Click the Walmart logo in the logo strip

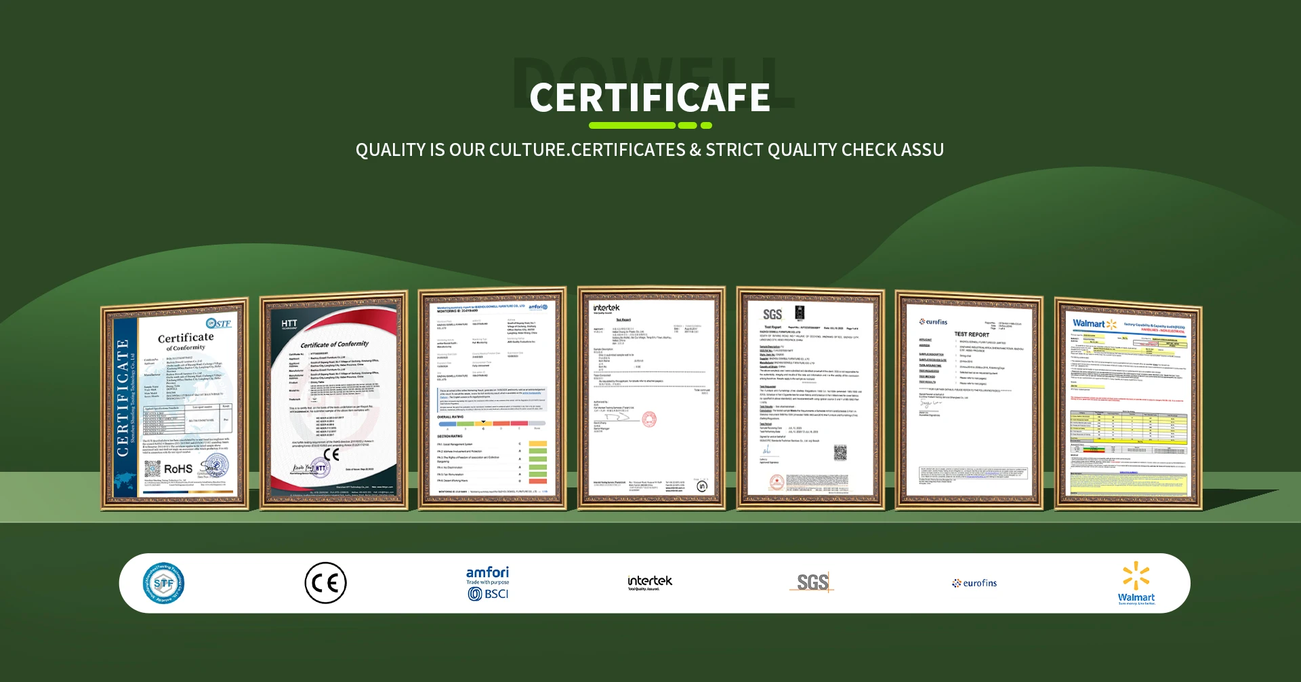pos(1136,583)
